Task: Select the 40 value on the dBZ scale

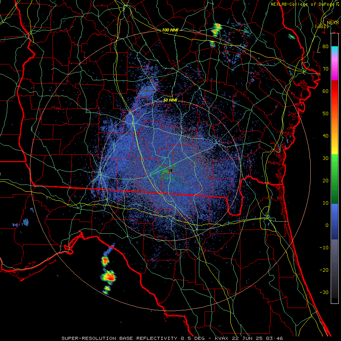Action: click(x=325, y=136)
